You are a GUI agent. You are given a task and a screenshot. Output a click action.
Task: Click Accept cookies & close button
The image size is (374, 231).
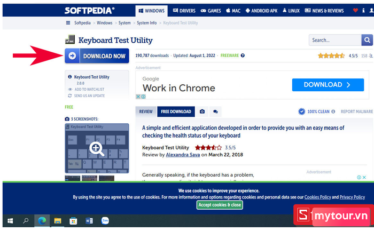click(x=220, y=205)
